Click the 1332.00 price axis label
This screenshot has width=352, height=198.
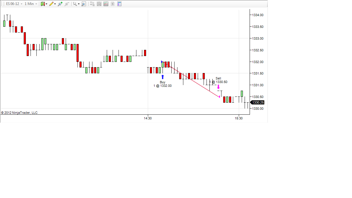pos(258,62)
